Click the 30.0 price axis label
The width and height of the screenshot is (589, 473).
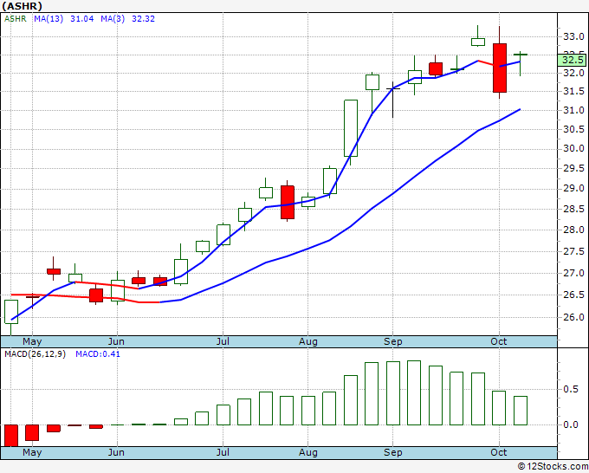coord(573,148)
